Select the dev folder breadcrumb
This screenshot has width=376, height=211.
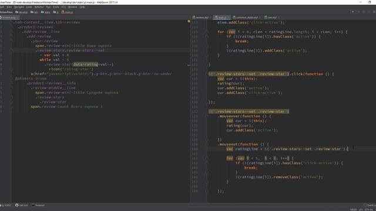[34, 12]
